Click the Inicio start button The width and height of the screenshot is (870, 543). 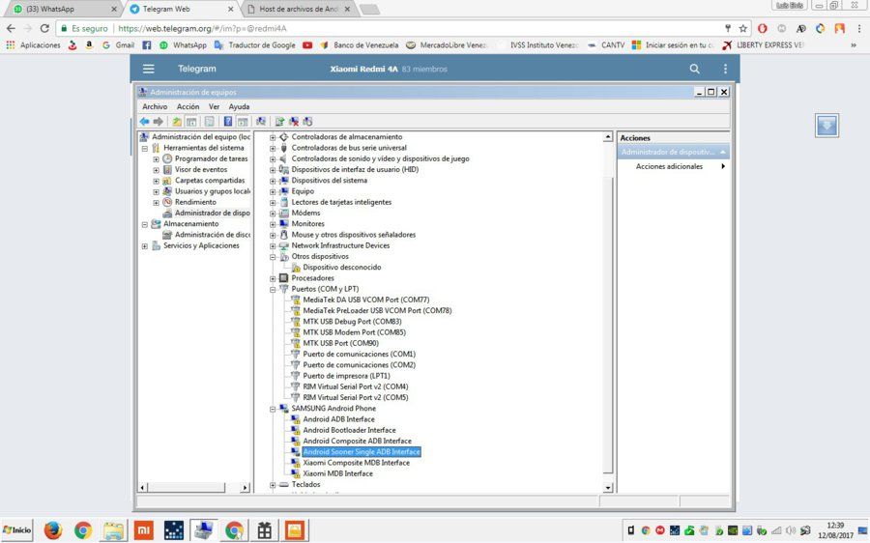click(x=17, y=530)
